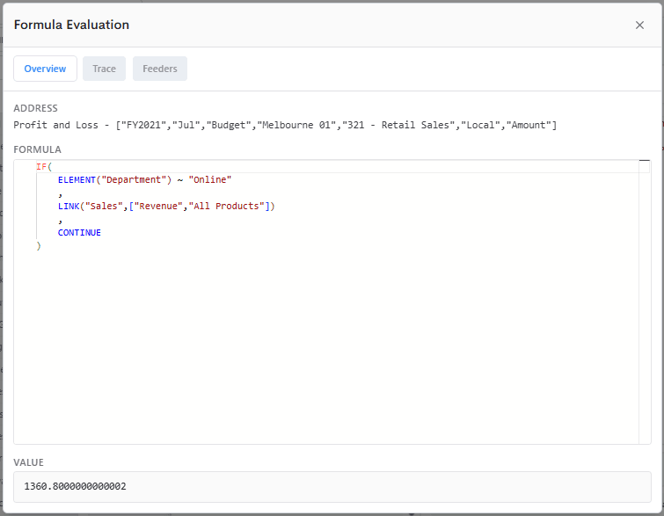Click the Formula Evaluation title
Screen dimensions: 664x516
pos(71,25)
